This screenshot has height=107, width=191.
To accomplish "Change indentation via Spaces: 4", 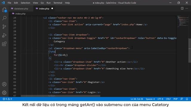I will click(150, 99).
